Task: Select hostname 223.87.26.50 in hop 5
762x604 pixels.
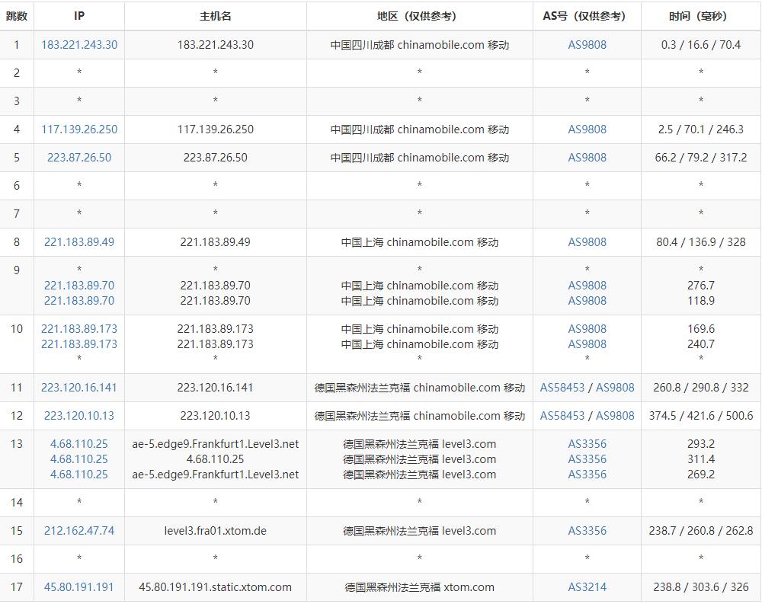Action: (x=216, y=158)
